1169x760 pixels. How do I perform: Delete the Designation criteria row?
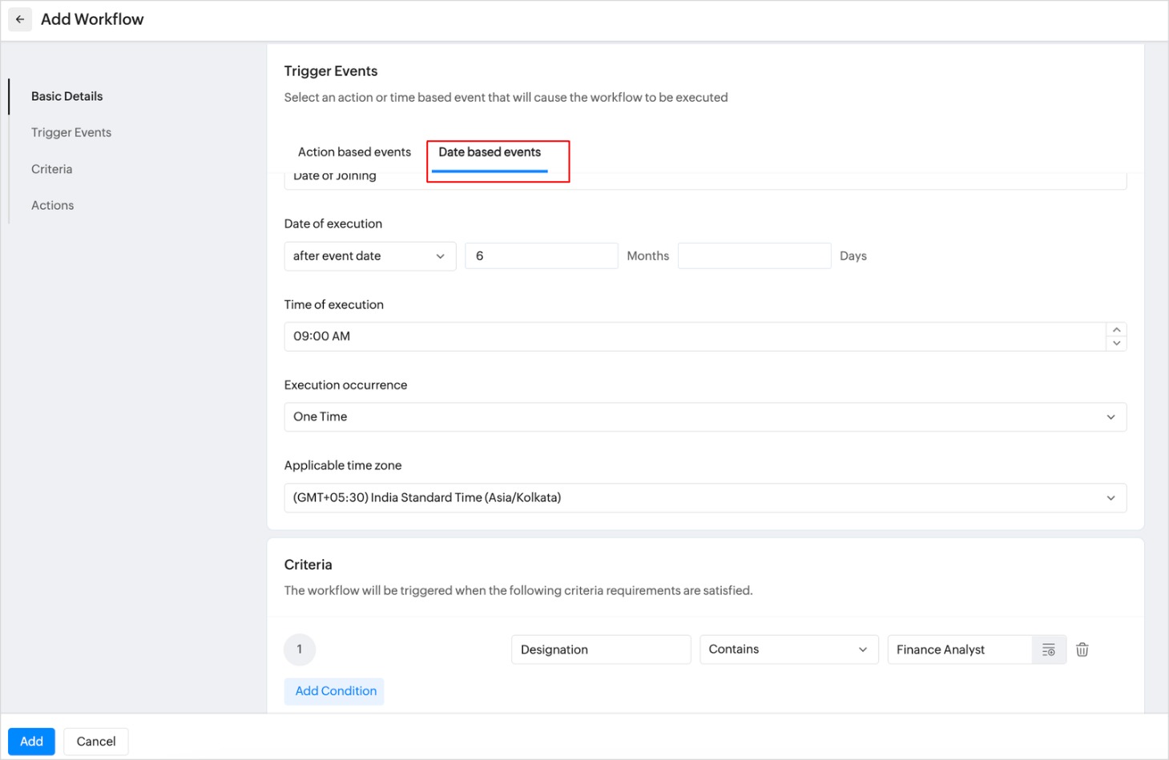click(1082, 649)
